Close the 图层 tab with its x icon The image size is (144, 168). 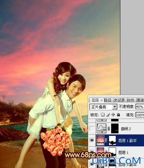101,100
